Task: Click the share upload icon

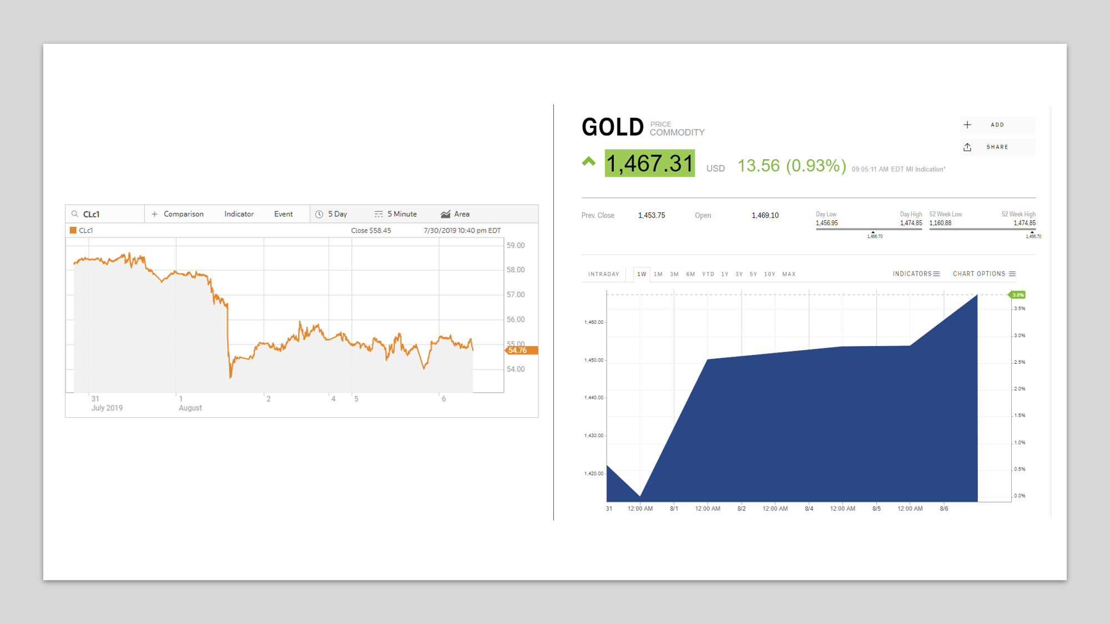Action: click(x=967, y=147)
